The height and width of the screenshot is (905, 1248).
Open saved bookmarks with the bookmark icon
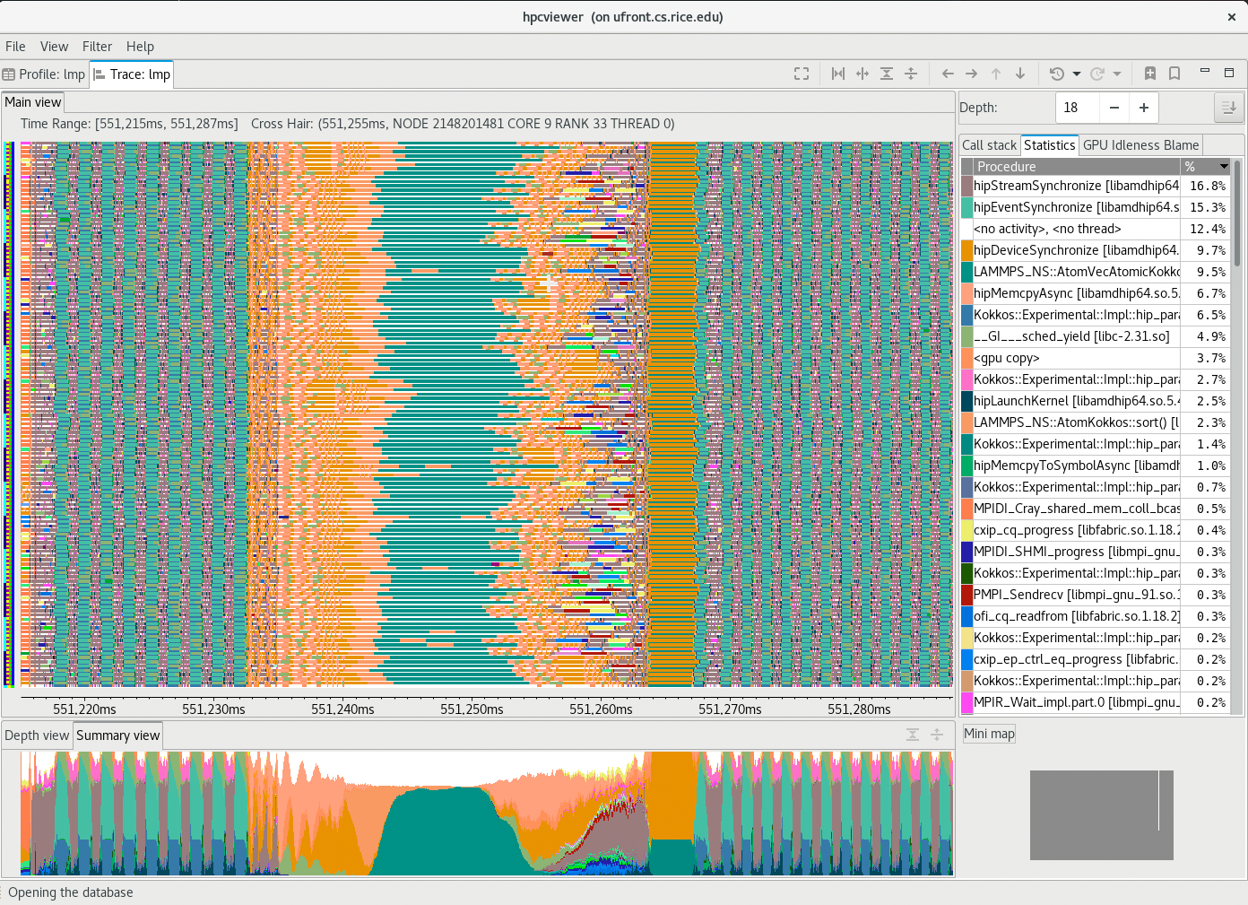pyautogui.click(x=1174, y=74)
